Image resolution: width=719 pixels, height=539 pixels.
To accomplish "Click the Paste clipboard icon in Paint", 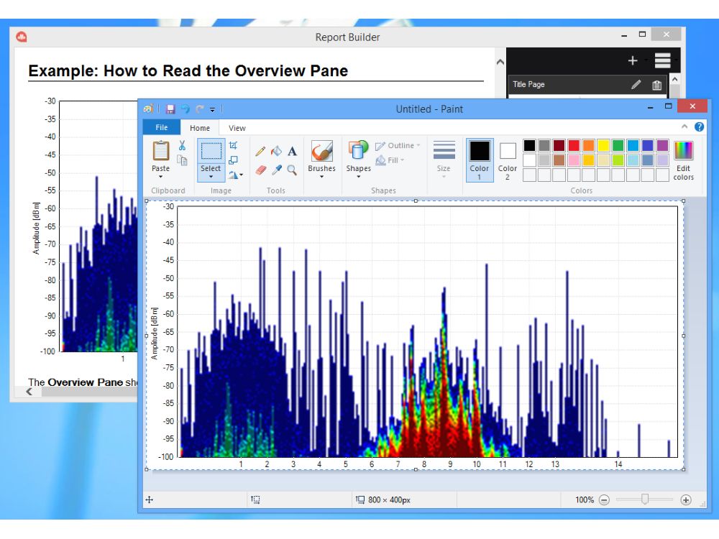I will pyautogui.click(x=160, y=151).
